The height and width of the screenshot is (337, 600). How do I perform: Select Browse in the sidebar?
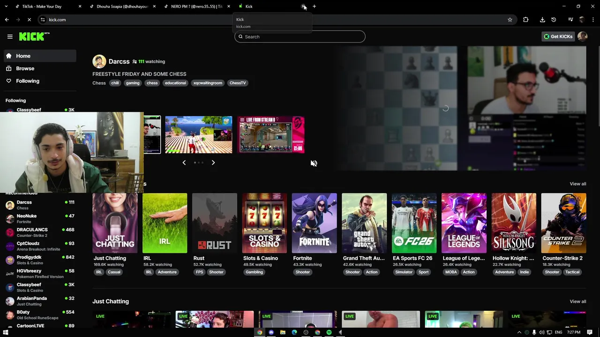point(40,68)
